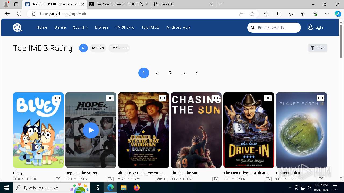Open the Filter button

pos(318,48)
